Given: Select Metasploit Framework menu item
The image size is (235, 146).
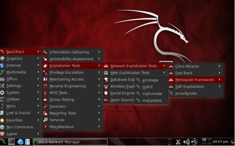Looking at the screenshot, I should pos(195,80).
